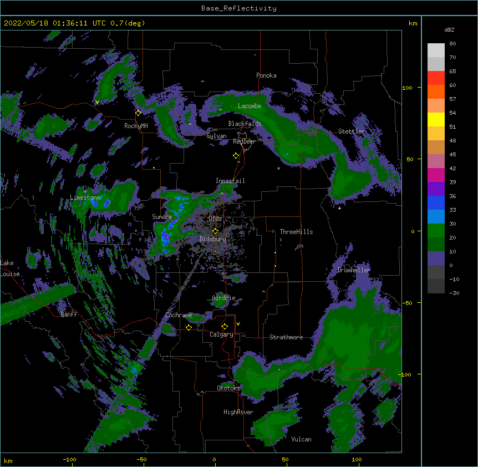Select the magenta swatch in dBZ legend

coord(436,175)
